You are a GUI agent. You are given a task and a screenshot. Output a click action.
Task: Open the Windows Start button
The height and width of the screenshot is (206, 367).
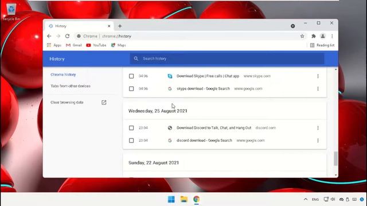pos(171,199)
